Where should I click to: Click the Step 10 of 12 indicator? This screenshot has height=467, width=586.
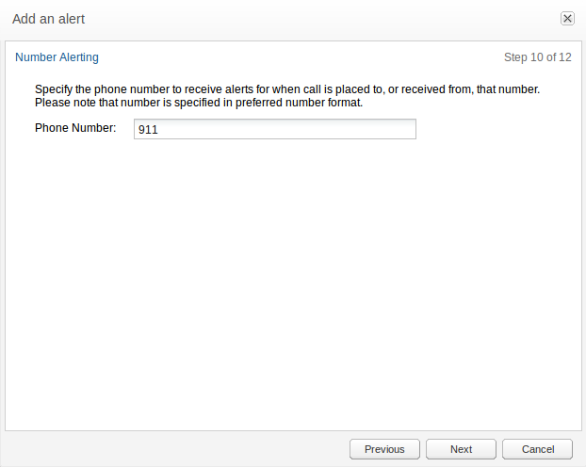[537, 57]
